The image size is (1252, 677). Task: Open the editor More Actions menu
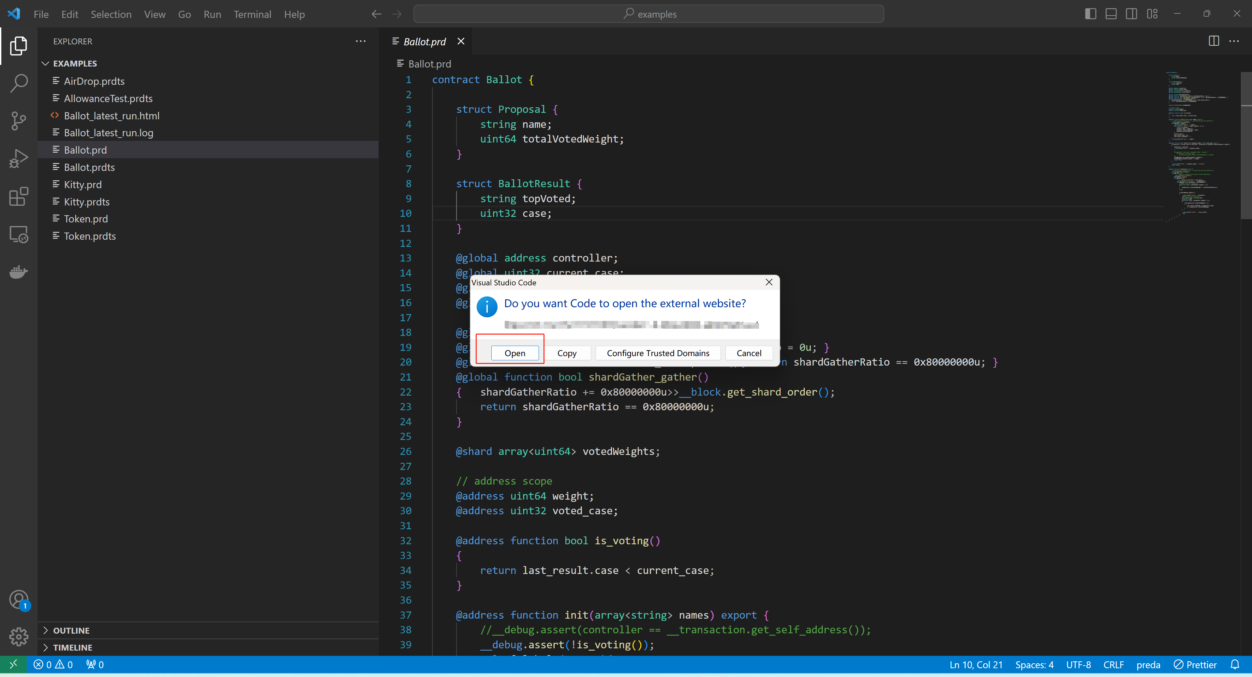1234,41
